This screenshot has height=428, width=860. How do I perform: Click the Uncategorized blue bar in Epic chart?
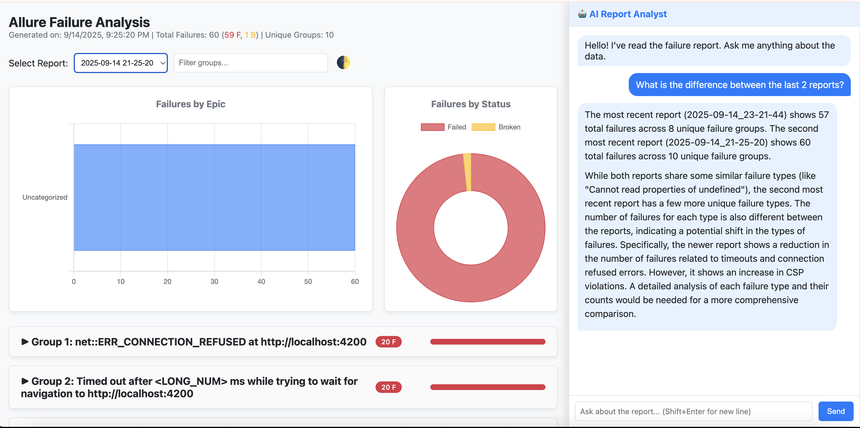[x=214, y=197]
